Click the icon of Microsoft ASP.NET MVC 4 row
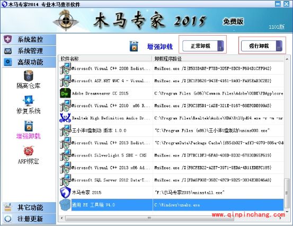 [x=65, y=81]
